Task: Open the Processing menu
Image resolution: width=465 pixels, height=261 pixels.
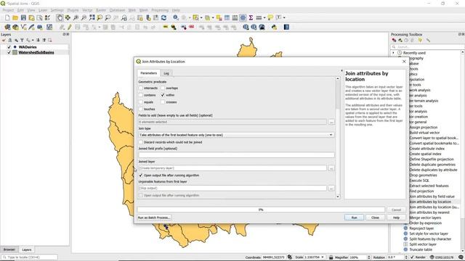Action: 160,10
